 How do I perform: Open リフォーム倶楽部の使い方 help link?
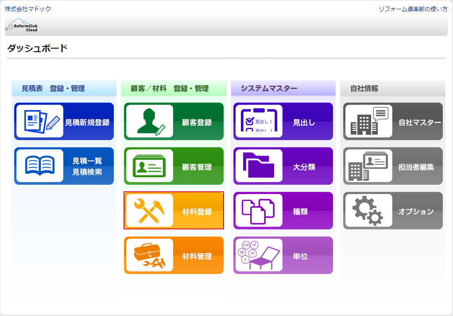click(x=413, y=9)
